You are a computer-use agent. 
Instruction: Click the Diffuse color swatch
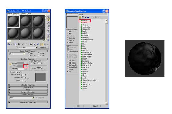(21, 66)
